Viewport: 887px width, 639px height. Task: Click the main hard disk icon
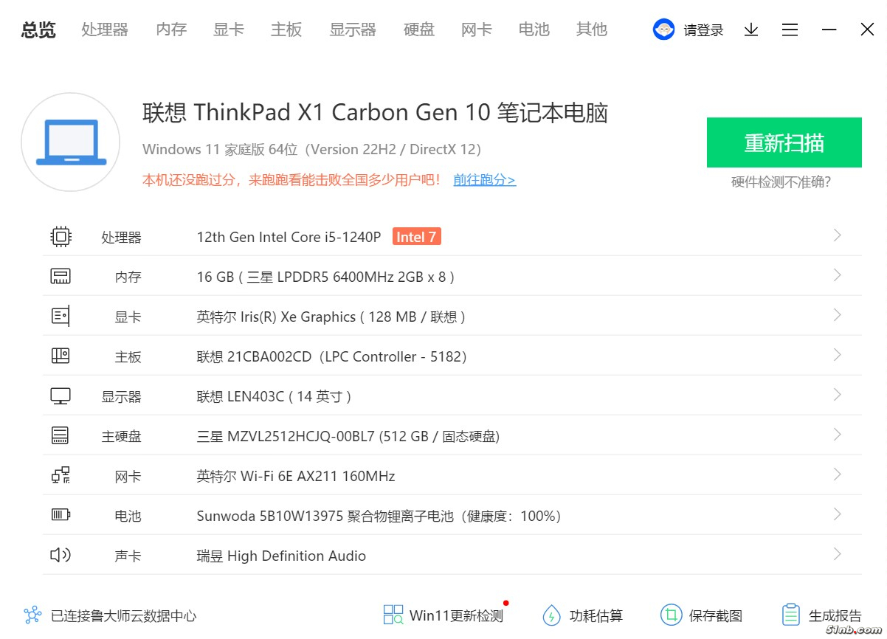click(61, 436)
